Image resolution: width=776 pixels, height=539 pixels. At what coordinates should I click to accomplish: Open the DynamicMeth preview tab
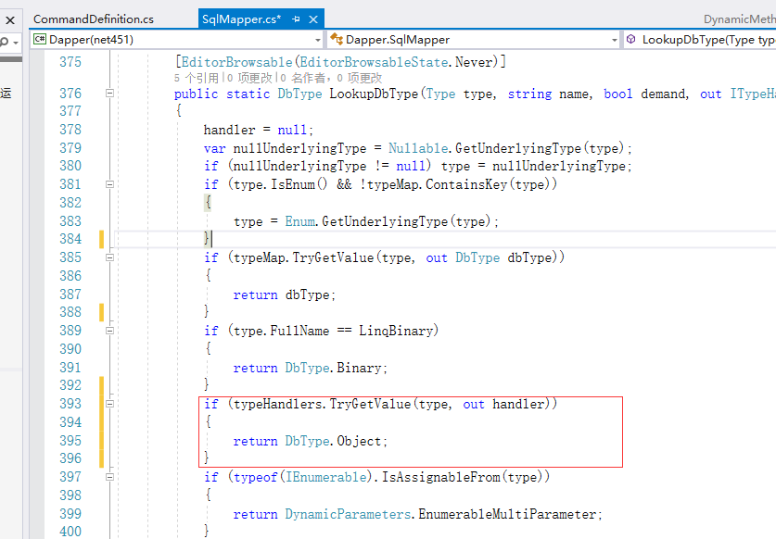(x=739, y=19)
